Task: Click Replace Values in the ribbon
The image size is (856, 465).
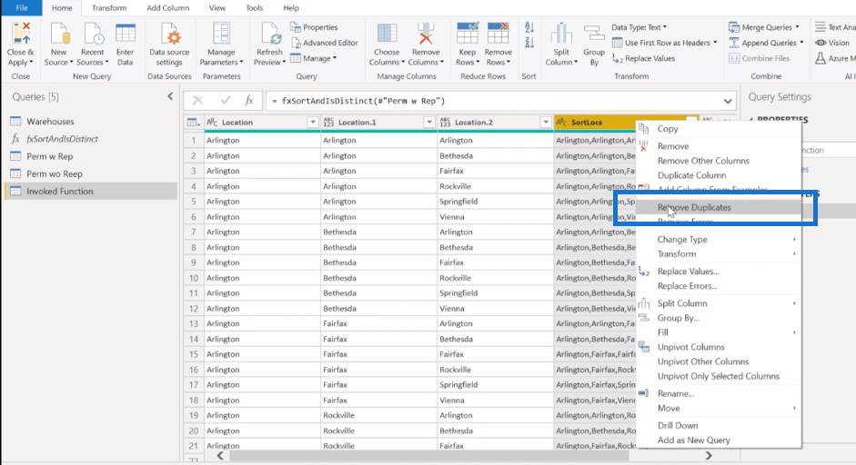Action: point(644,58)
